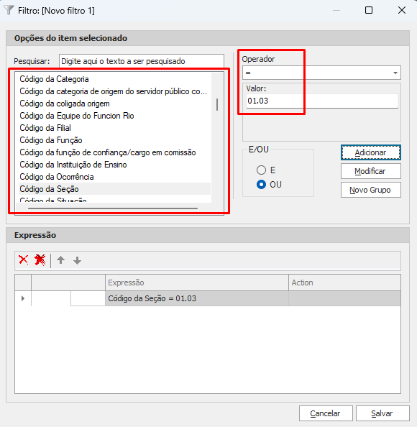Viewport: 417px width, 427px height.
Task: Click the Adicionar button
Action: click(x=371, y=152)
